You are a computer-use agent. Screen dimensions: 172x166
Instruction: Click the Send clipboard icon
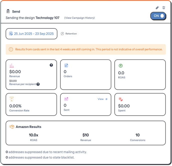(x=8, y=11)
